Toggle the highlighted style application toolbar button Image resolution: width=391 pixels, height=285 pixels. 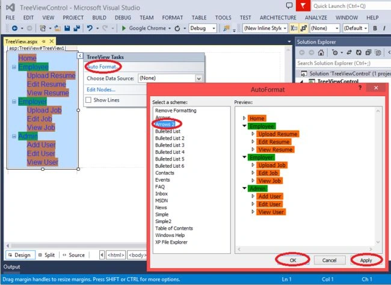[294, 28]
